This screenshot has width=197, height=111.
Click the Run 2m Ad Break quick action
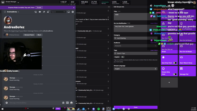187,38
